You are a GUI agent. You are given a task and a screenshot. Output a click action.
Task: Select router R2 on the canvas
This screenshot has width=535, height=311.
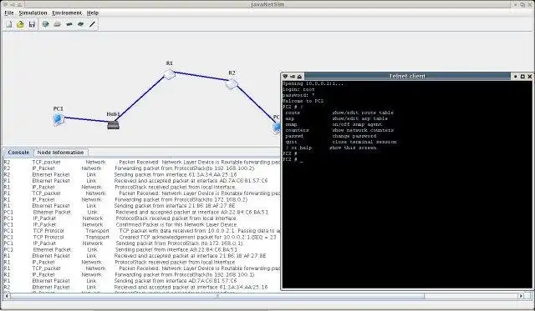232,83
